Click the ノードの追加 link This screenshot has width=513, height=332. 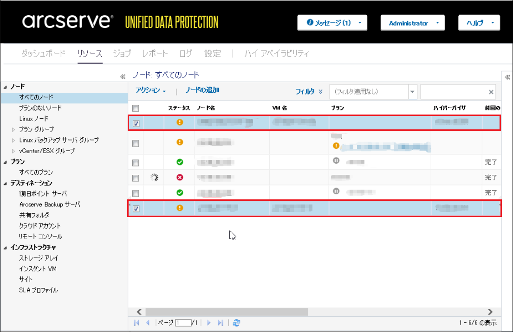point(202,90)
